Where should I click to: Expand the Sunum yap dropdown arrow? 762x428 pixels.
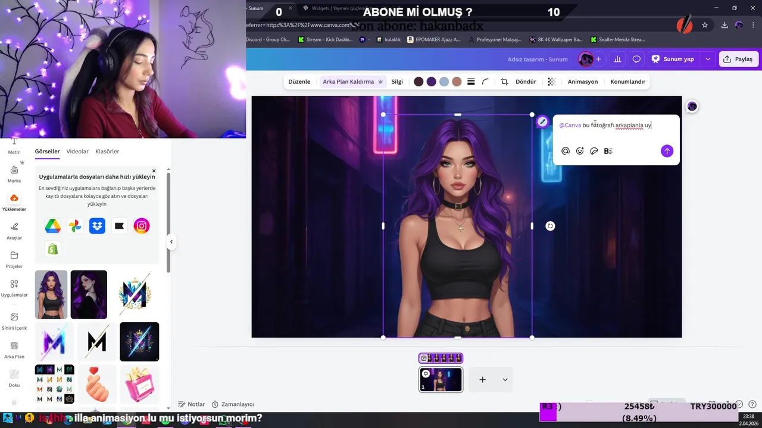tap(708, 59)
